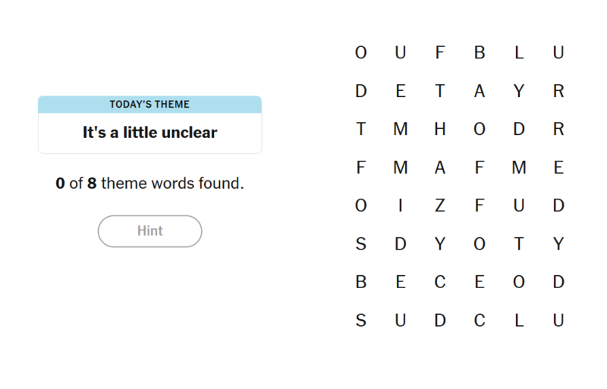Select letter B in the top row
This screenshot has height=389, width=607.
pyautogui.click(x=480, y=53)
